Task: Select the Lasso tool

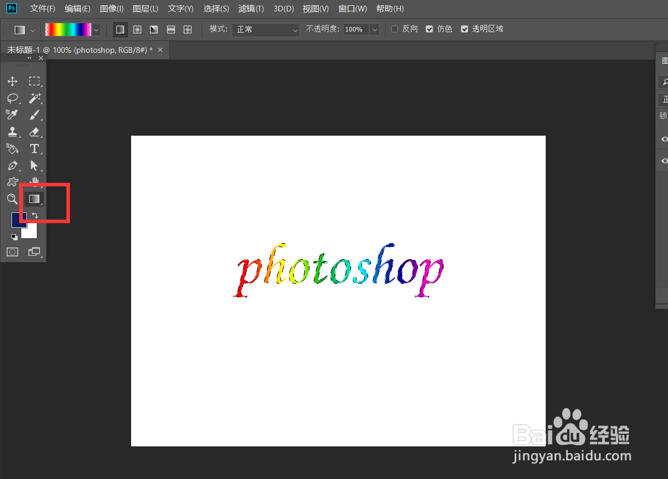Action: pos(12,98)
